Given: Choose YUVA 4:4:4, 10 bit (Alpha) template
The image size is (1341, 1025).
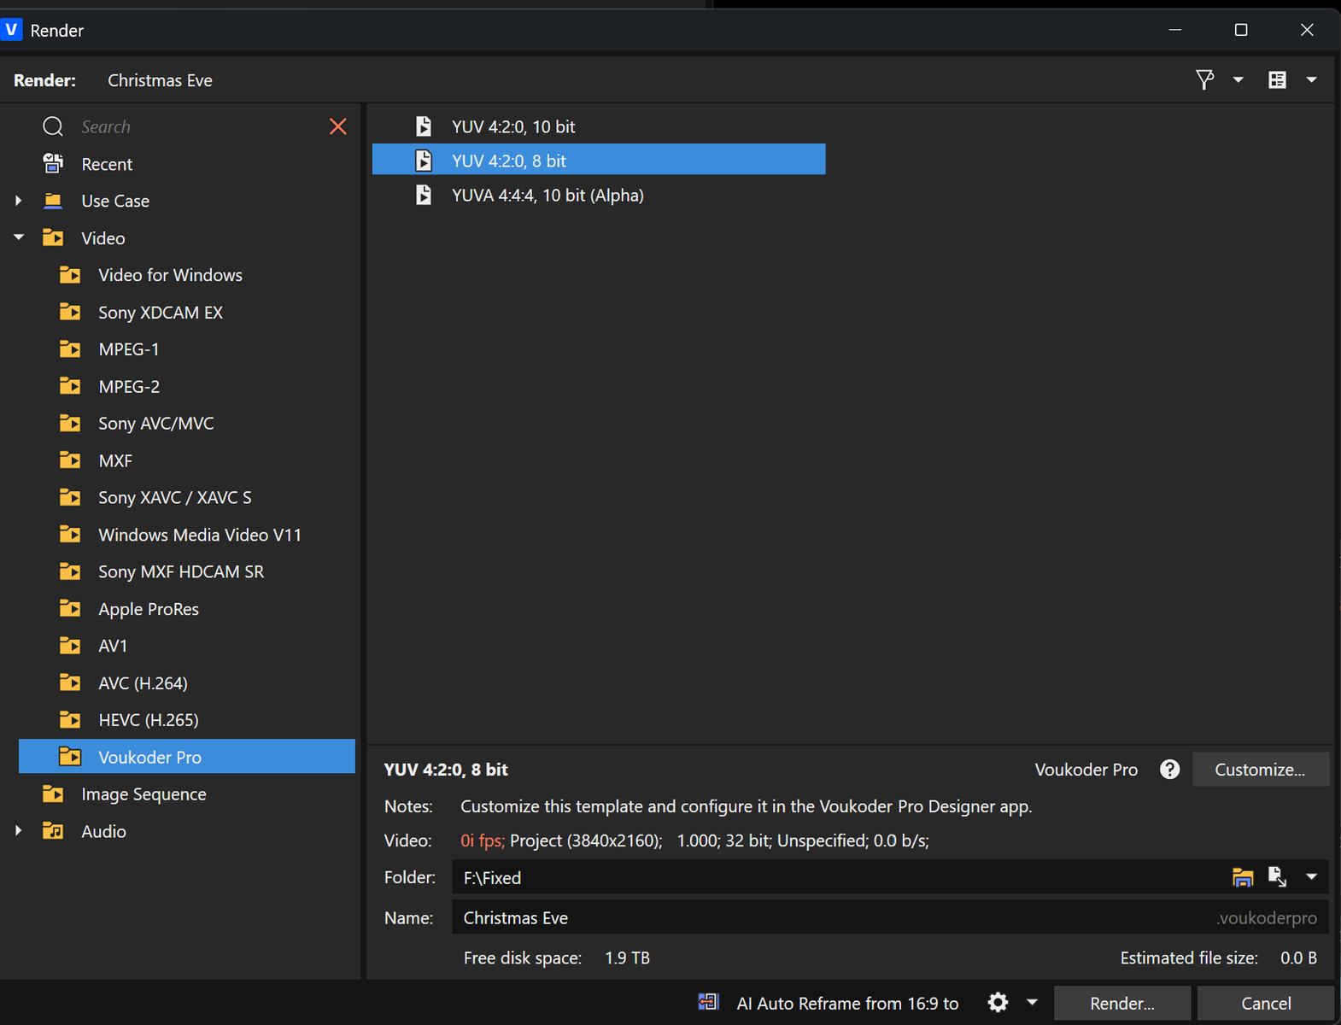Looking at the screenshot, I should tap(547, 196).
